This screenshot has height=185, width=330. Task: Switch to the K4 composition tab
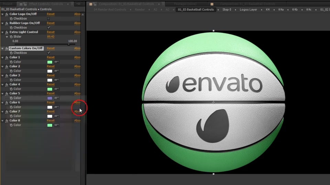pyautogui.click(x=267, y=10)
